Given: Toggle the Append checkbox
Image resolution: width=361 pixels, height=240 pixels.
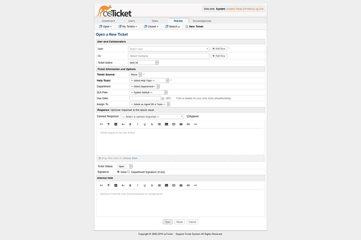Looking at the screenshot, I should (188, 116).
